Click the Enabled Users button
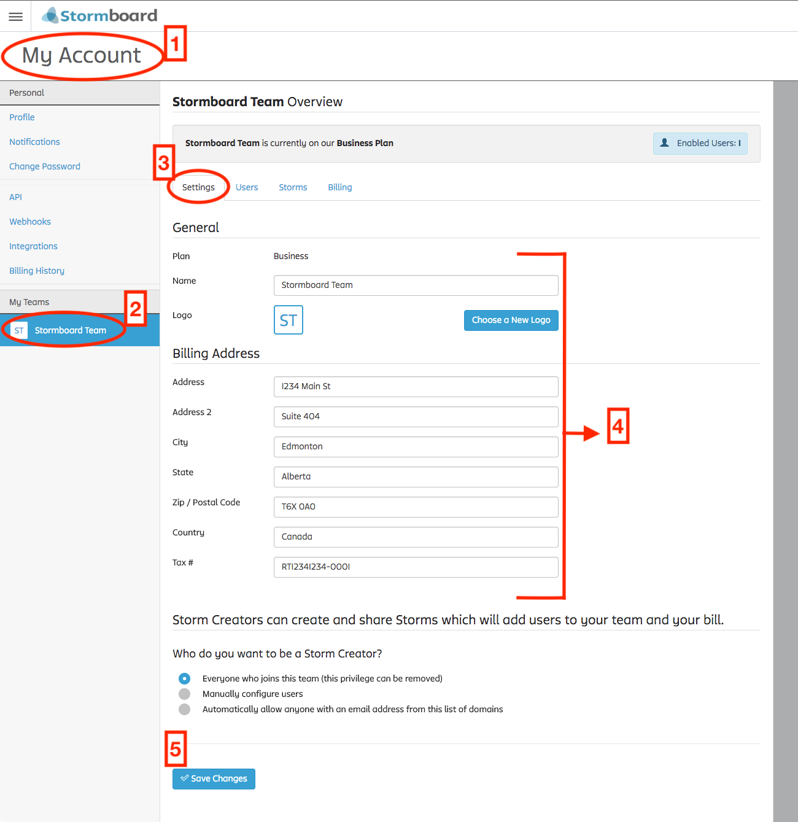This screenshot has height=822, width=798. (x=700, y=143)
